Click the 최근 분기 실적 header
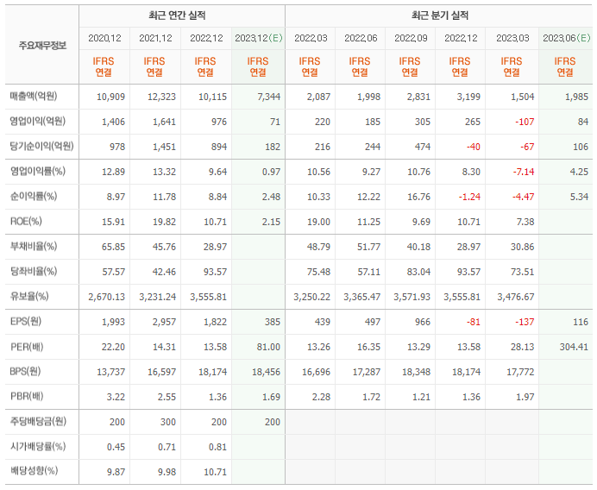 (440, 16)
